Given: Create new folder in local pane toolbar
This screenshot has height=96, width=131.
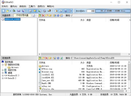Looking at the screenshot, I should click(43, 58).
